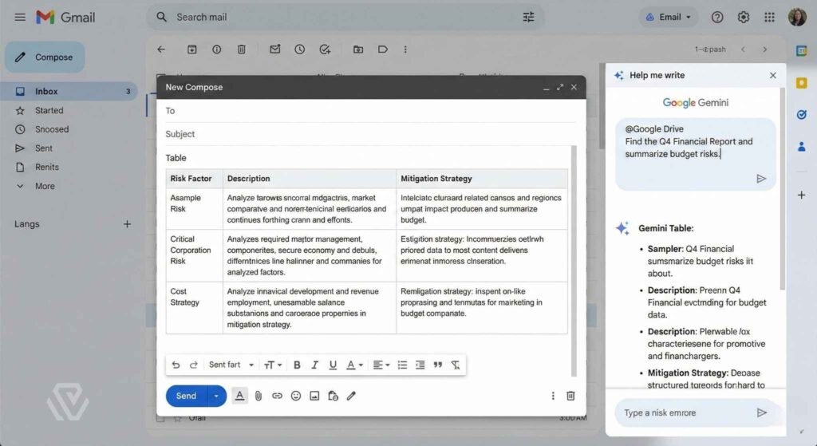Viewport: 817px width, 446px height.
Task: Attach files with the paperclip
Action: (259, 396)
